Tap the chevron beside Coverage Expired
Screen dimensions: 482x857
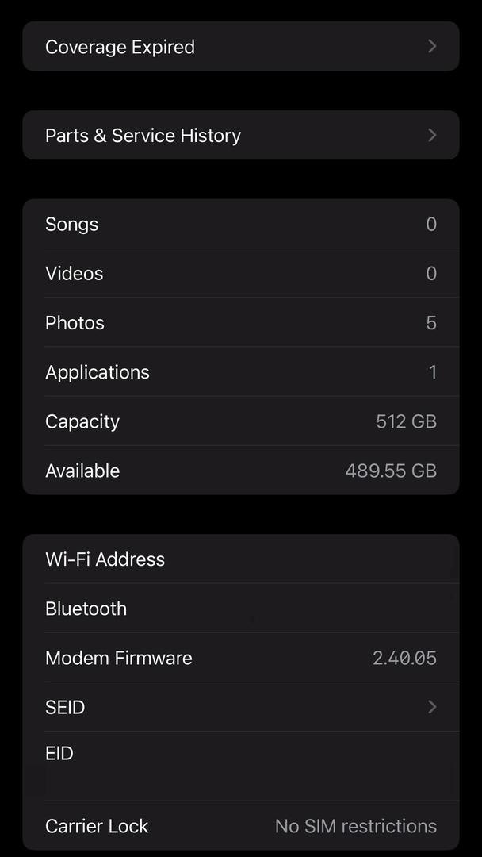pyautogui.click(x=432, y=47)
